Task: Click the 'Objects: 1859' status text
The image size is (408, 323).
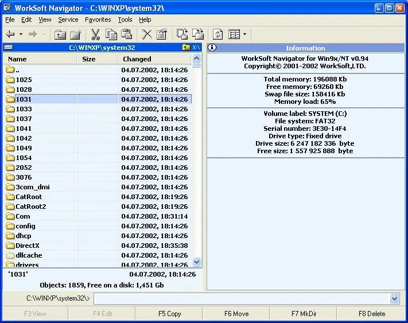Action: pos(62,285)
